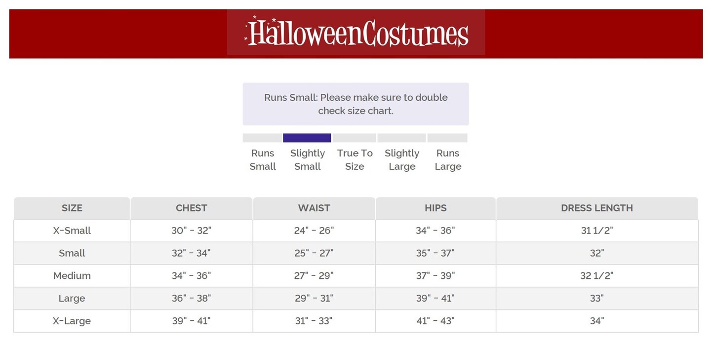Click the Runs Small fit bar segment
The height and width of the screenshot is (346, 711).
tap(262, 138)
